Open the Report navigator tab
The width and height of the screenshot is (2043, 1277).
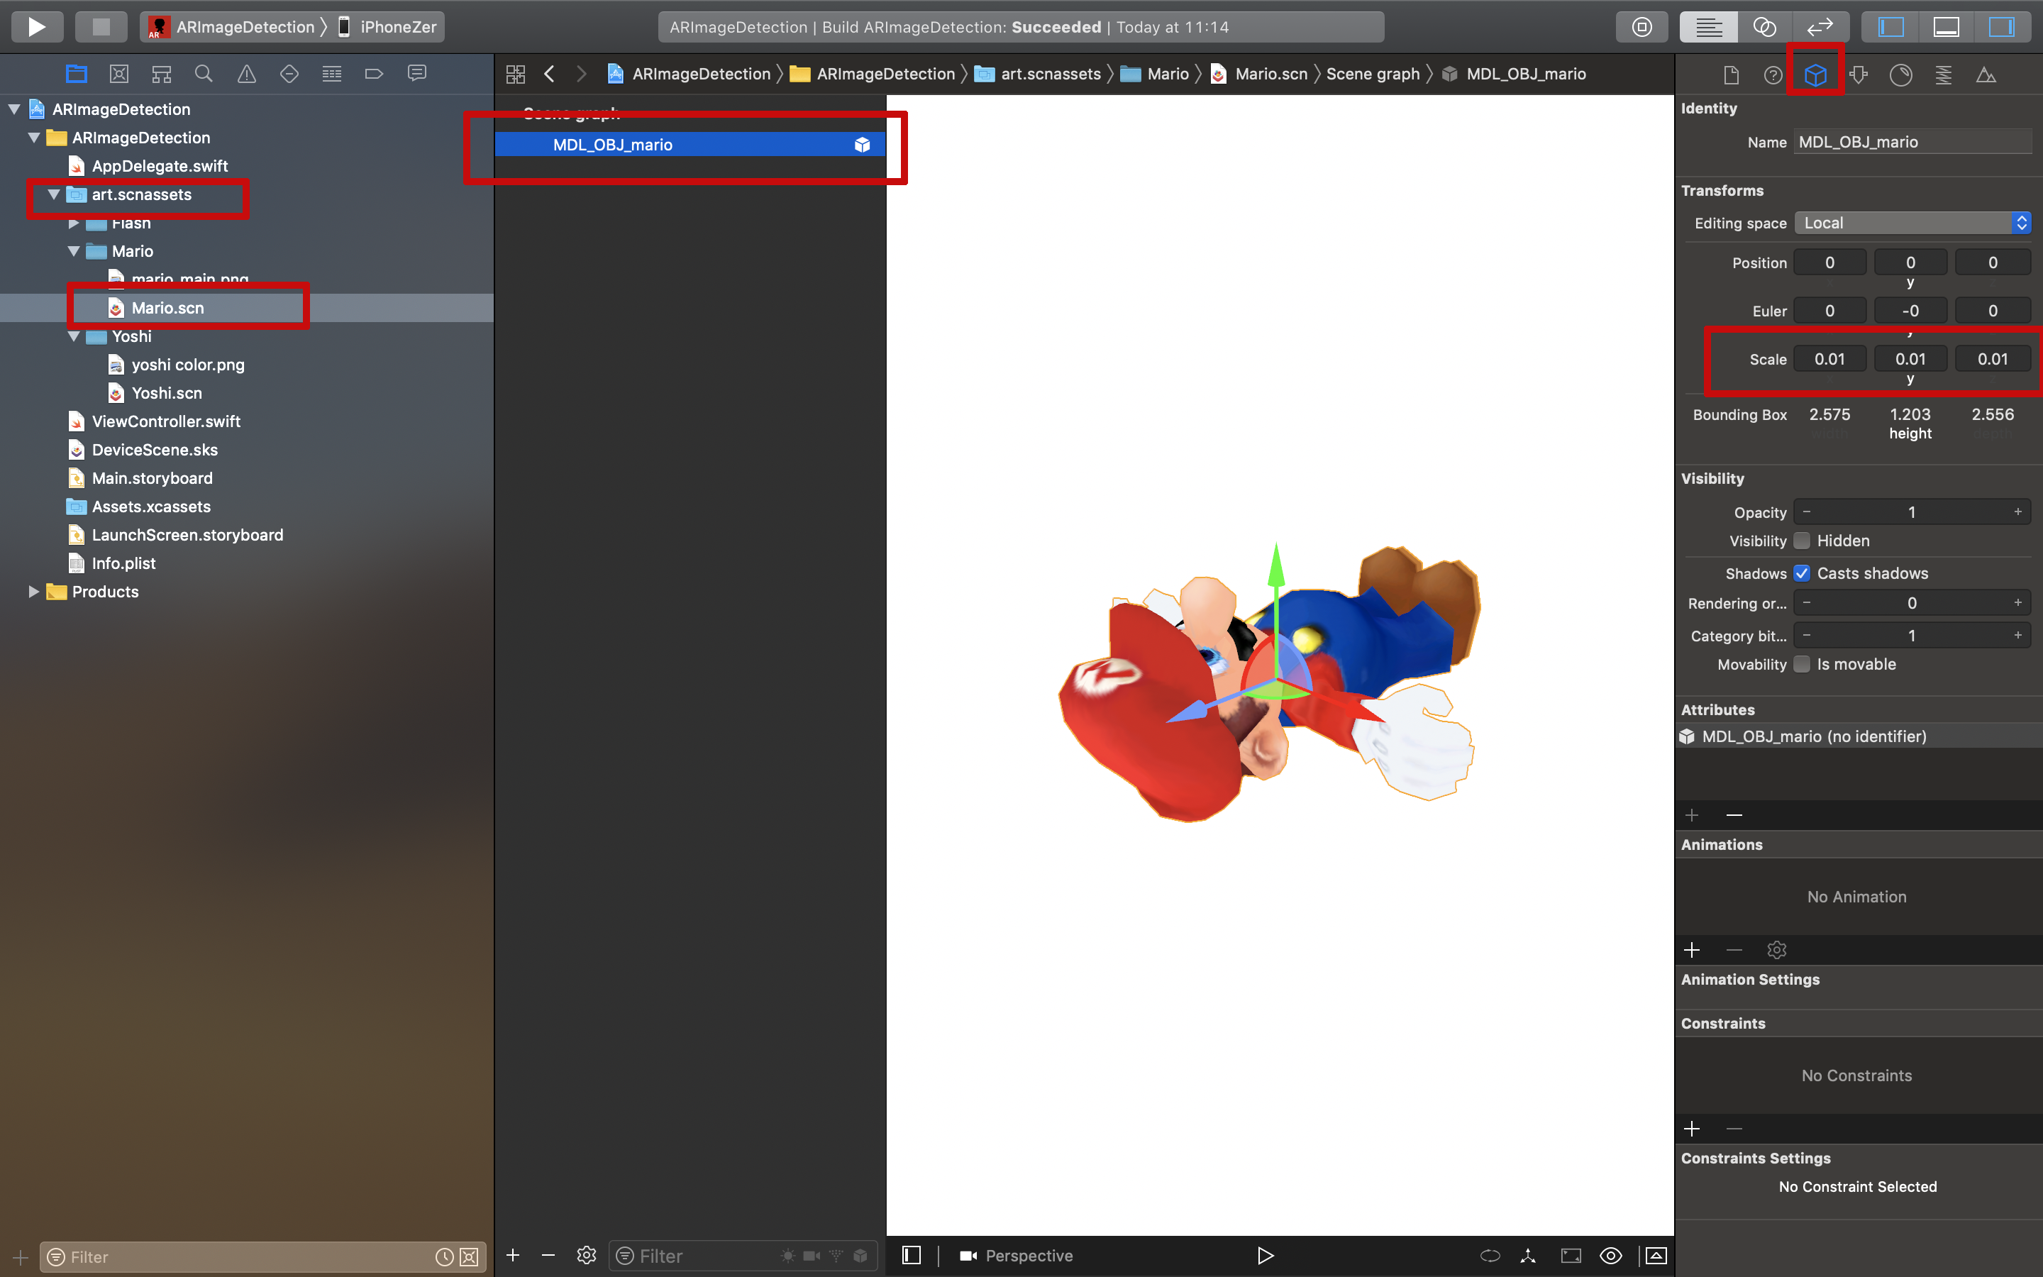pyautogui.click(x=417, y=74)
